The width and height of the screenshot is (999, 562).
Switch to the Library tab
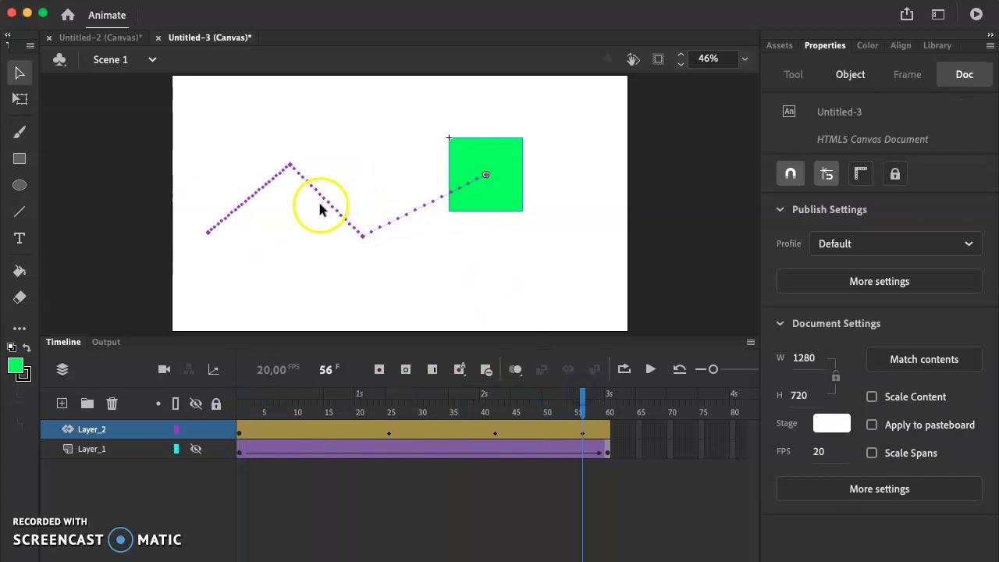click(937, 45)
